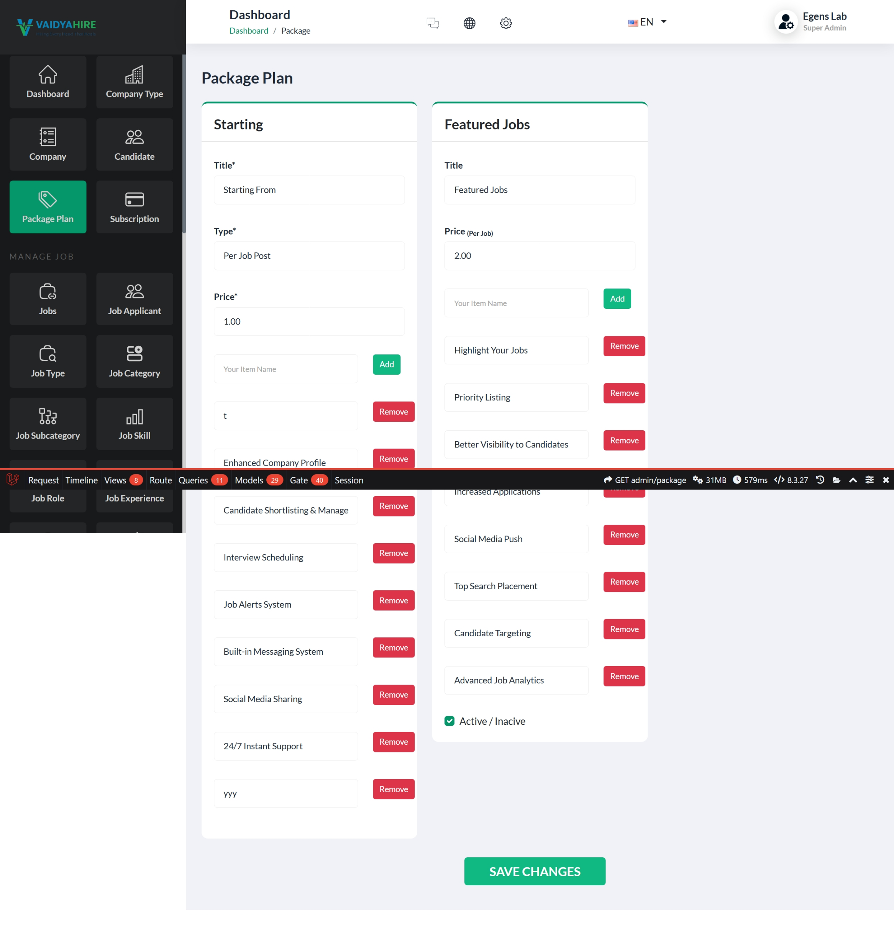Click the globe website icon
894x929 pixels.
(x=469, y=23)
